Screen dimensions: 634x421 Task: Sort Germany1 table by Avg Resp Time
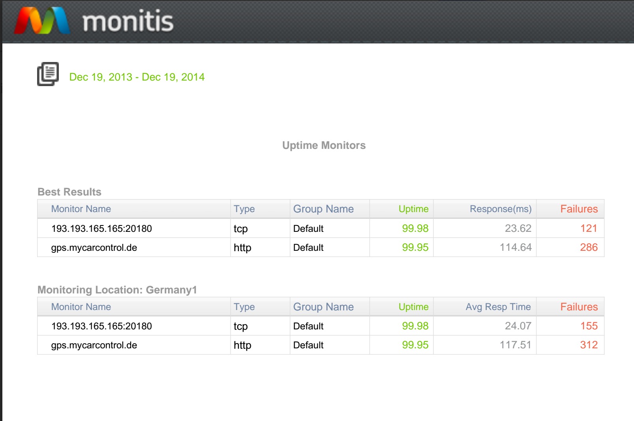(498, 307)
